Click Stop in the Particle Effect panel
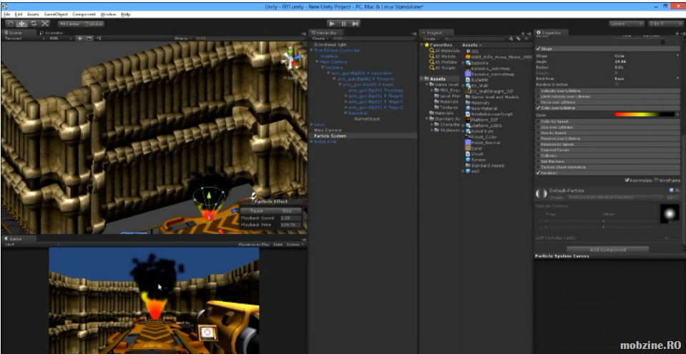The image size is (686, 354). tap(286, 211)
